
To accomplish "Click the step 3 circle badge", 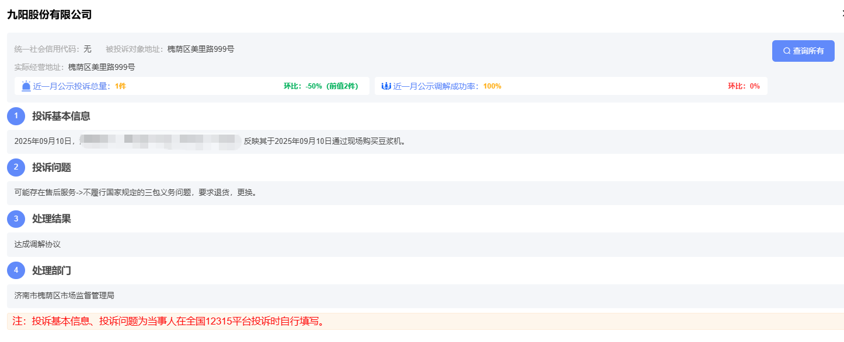I will click(x=16, y=219).
